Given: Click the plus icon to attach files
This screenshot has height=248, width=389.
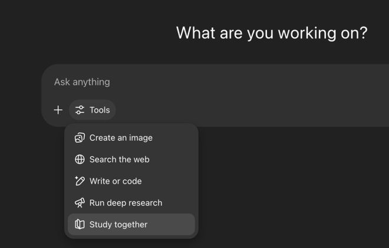Looking at the screenshot, I should point(58,110).
